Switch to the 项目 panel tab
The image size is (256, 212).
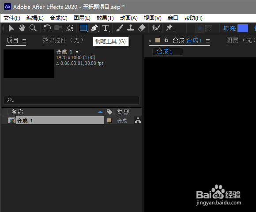(12, 40)
